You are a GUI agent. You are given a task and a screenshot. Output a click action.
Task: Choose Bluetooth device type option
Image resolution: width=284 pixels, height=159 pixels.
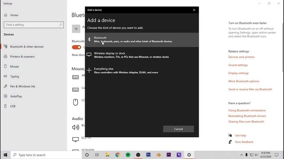[x=142, y=39]
